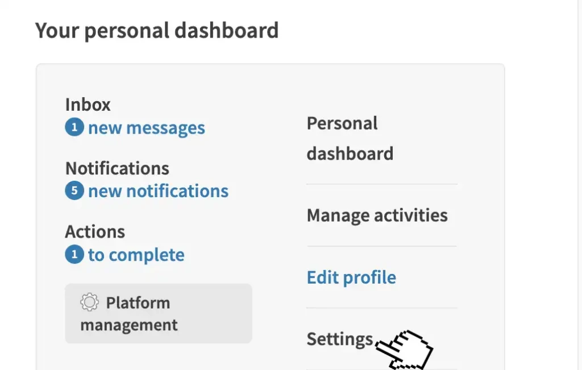Go to Manage activities menu item
582x370 pixels.
(x=377, y=215)
